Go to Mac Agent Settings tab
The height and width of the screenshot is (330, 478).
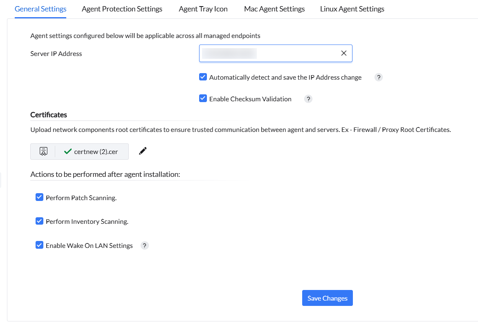point(274,9)
